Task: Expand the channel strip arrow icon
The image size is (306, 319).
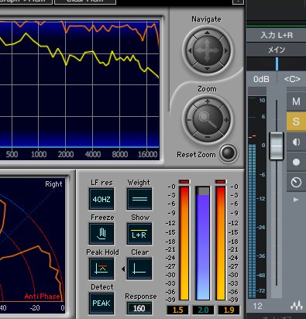Action: point(296,200)
